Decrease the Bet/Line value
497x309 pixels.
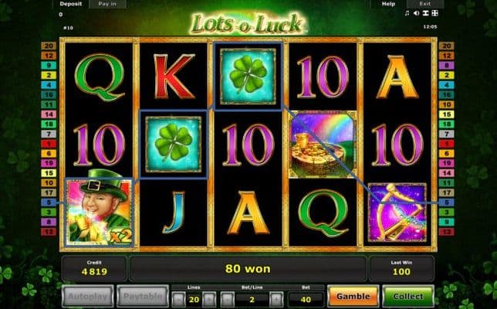click(227, 299)
